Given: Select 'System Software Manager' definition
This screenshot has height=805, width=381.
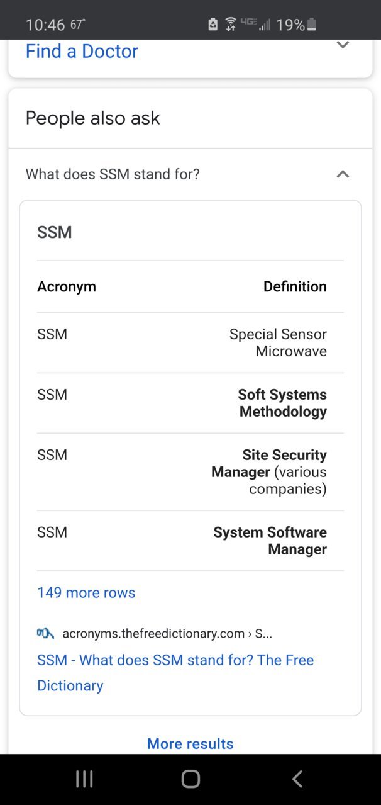Looking at the screenshot, I should [270, 541].
